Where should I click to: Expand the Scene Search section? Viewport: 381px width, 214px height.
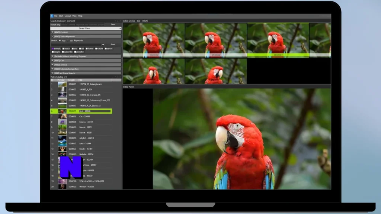pyautogui.click(x=86, y=73)
